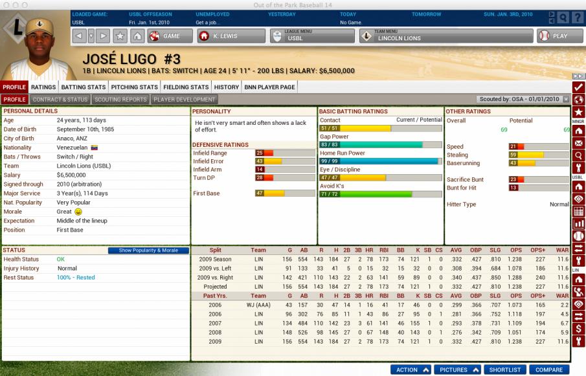Image resolution: width=586 pixels, height=376 pixels.
Task: Open manager mail envelope icon
Action: click(x=578, y=143)
